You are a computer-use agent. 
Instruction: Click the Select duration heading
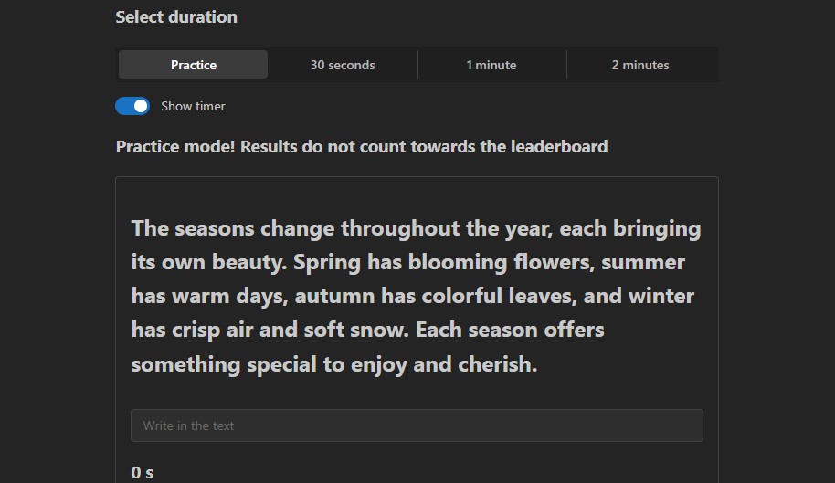click(176, 17)
